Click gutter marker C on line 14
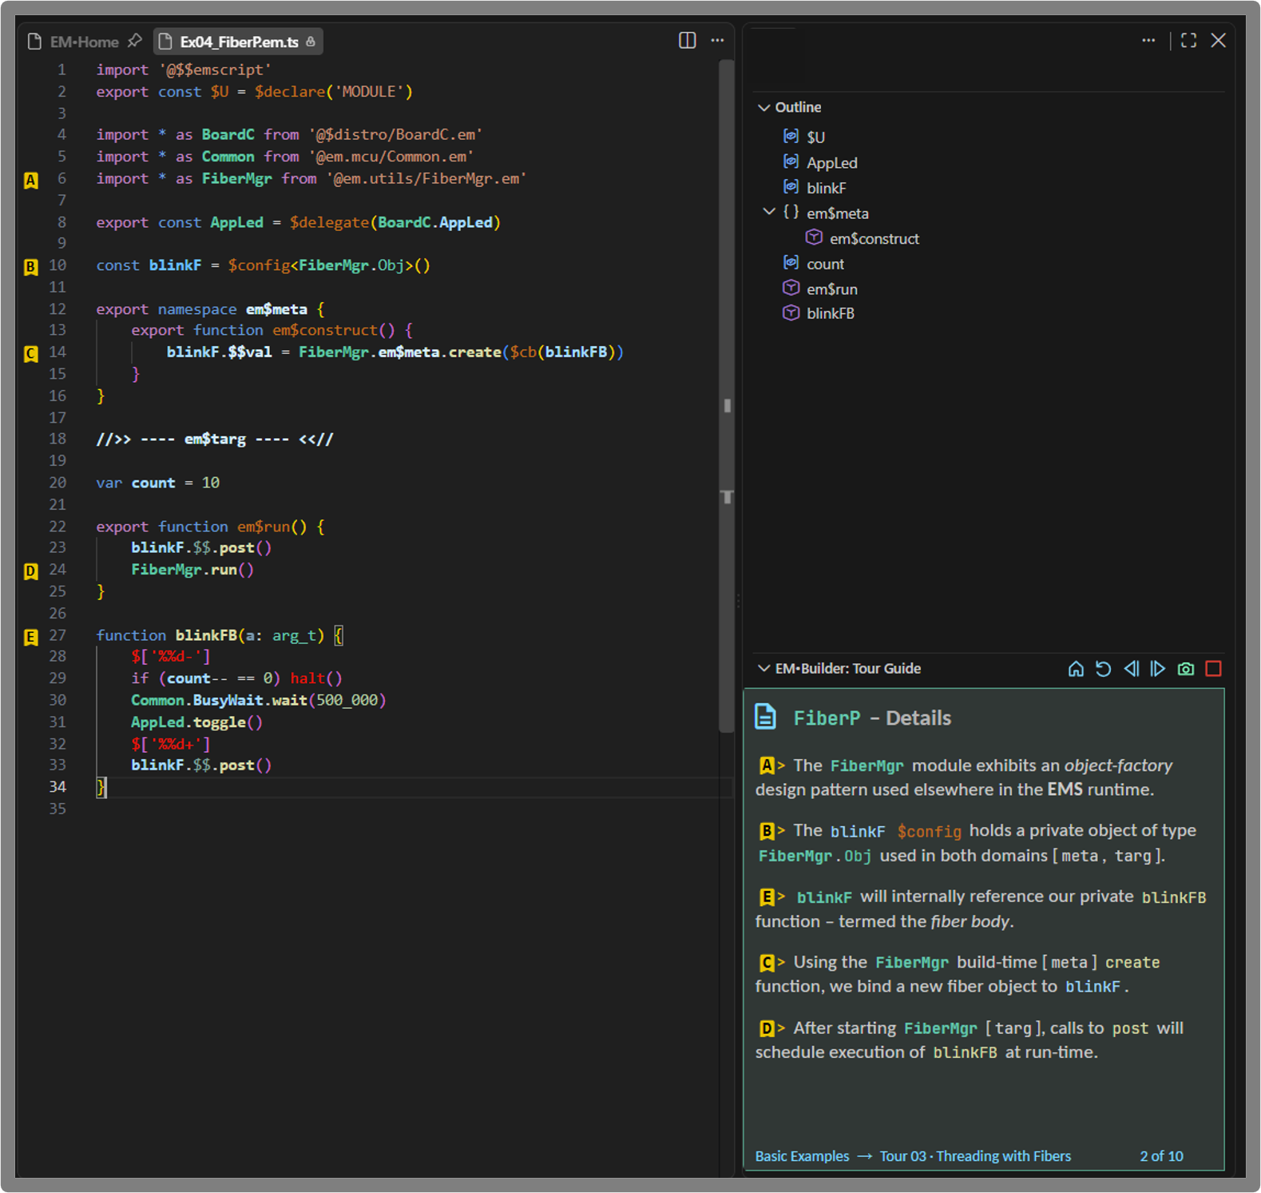The width and height of the screenshot is (1261, 1193). point(30,353)
